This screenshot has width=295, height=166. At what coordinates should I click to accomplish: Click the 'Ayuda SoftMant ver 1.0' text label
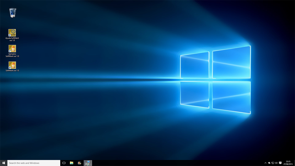[x=12, y=39]
